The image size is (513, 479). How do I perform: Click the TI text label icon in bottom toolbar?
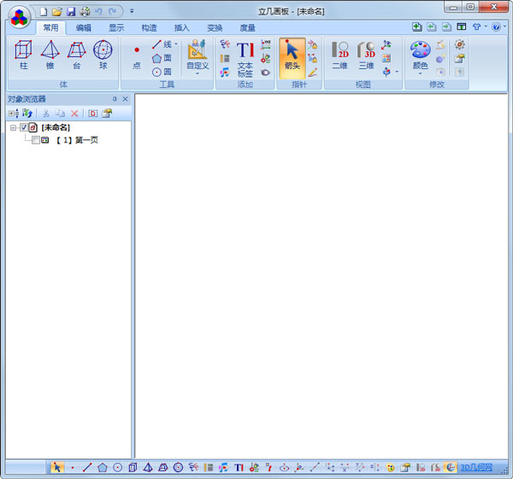239,468
